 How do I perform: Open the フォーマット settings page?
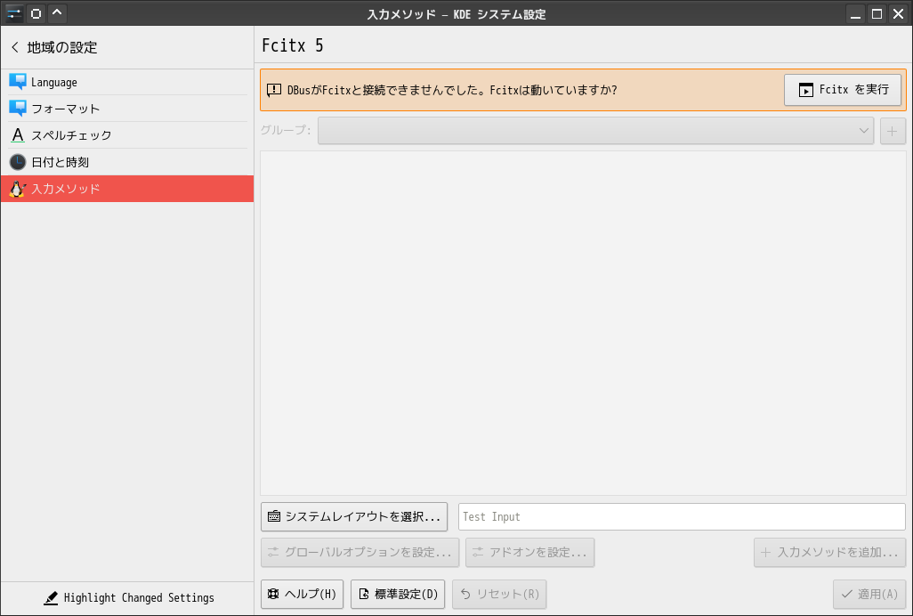click(127, 109)
